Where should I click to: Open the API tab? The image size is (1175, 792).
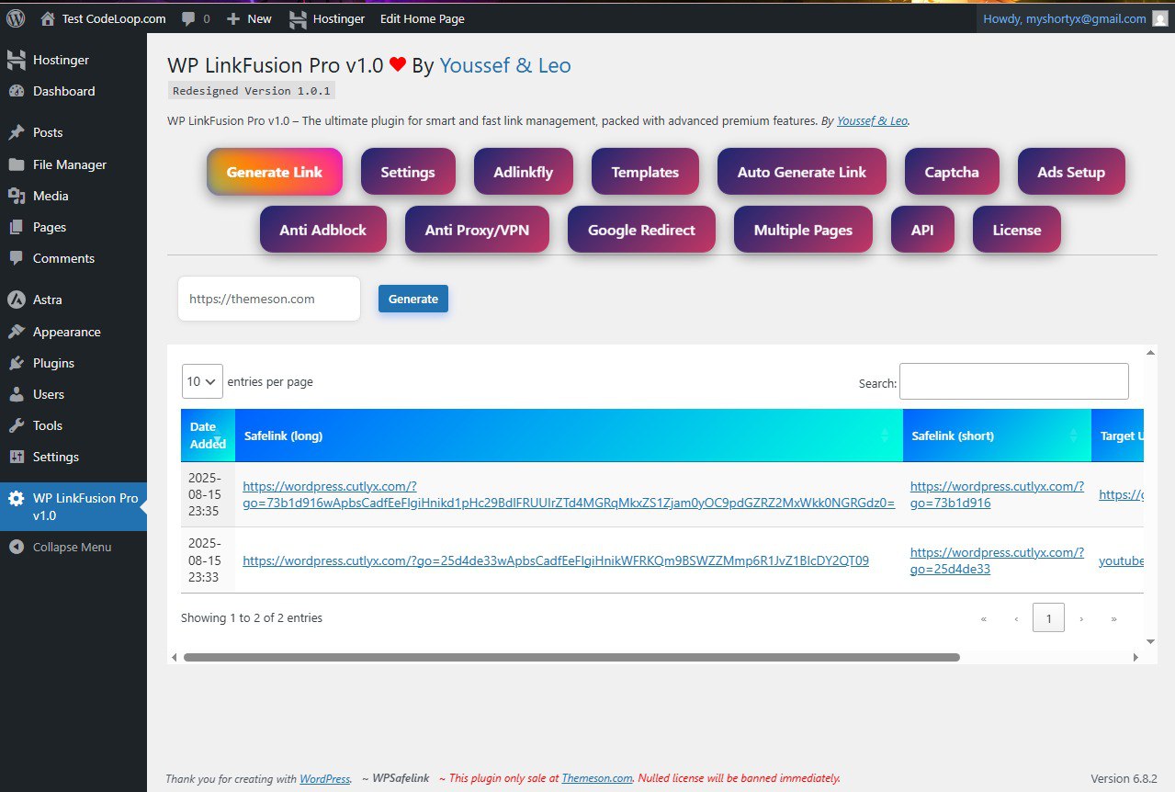coord(922,230)
